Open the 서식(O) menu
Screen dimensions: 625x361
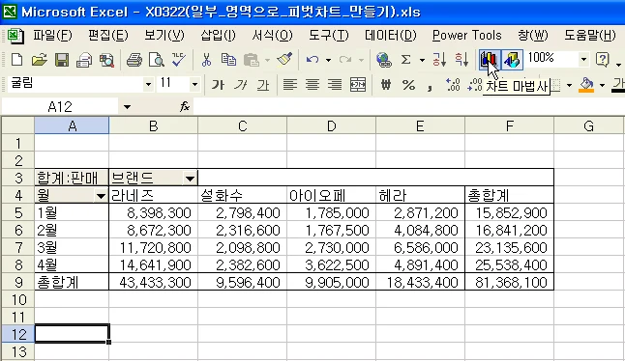coord(272,36)
